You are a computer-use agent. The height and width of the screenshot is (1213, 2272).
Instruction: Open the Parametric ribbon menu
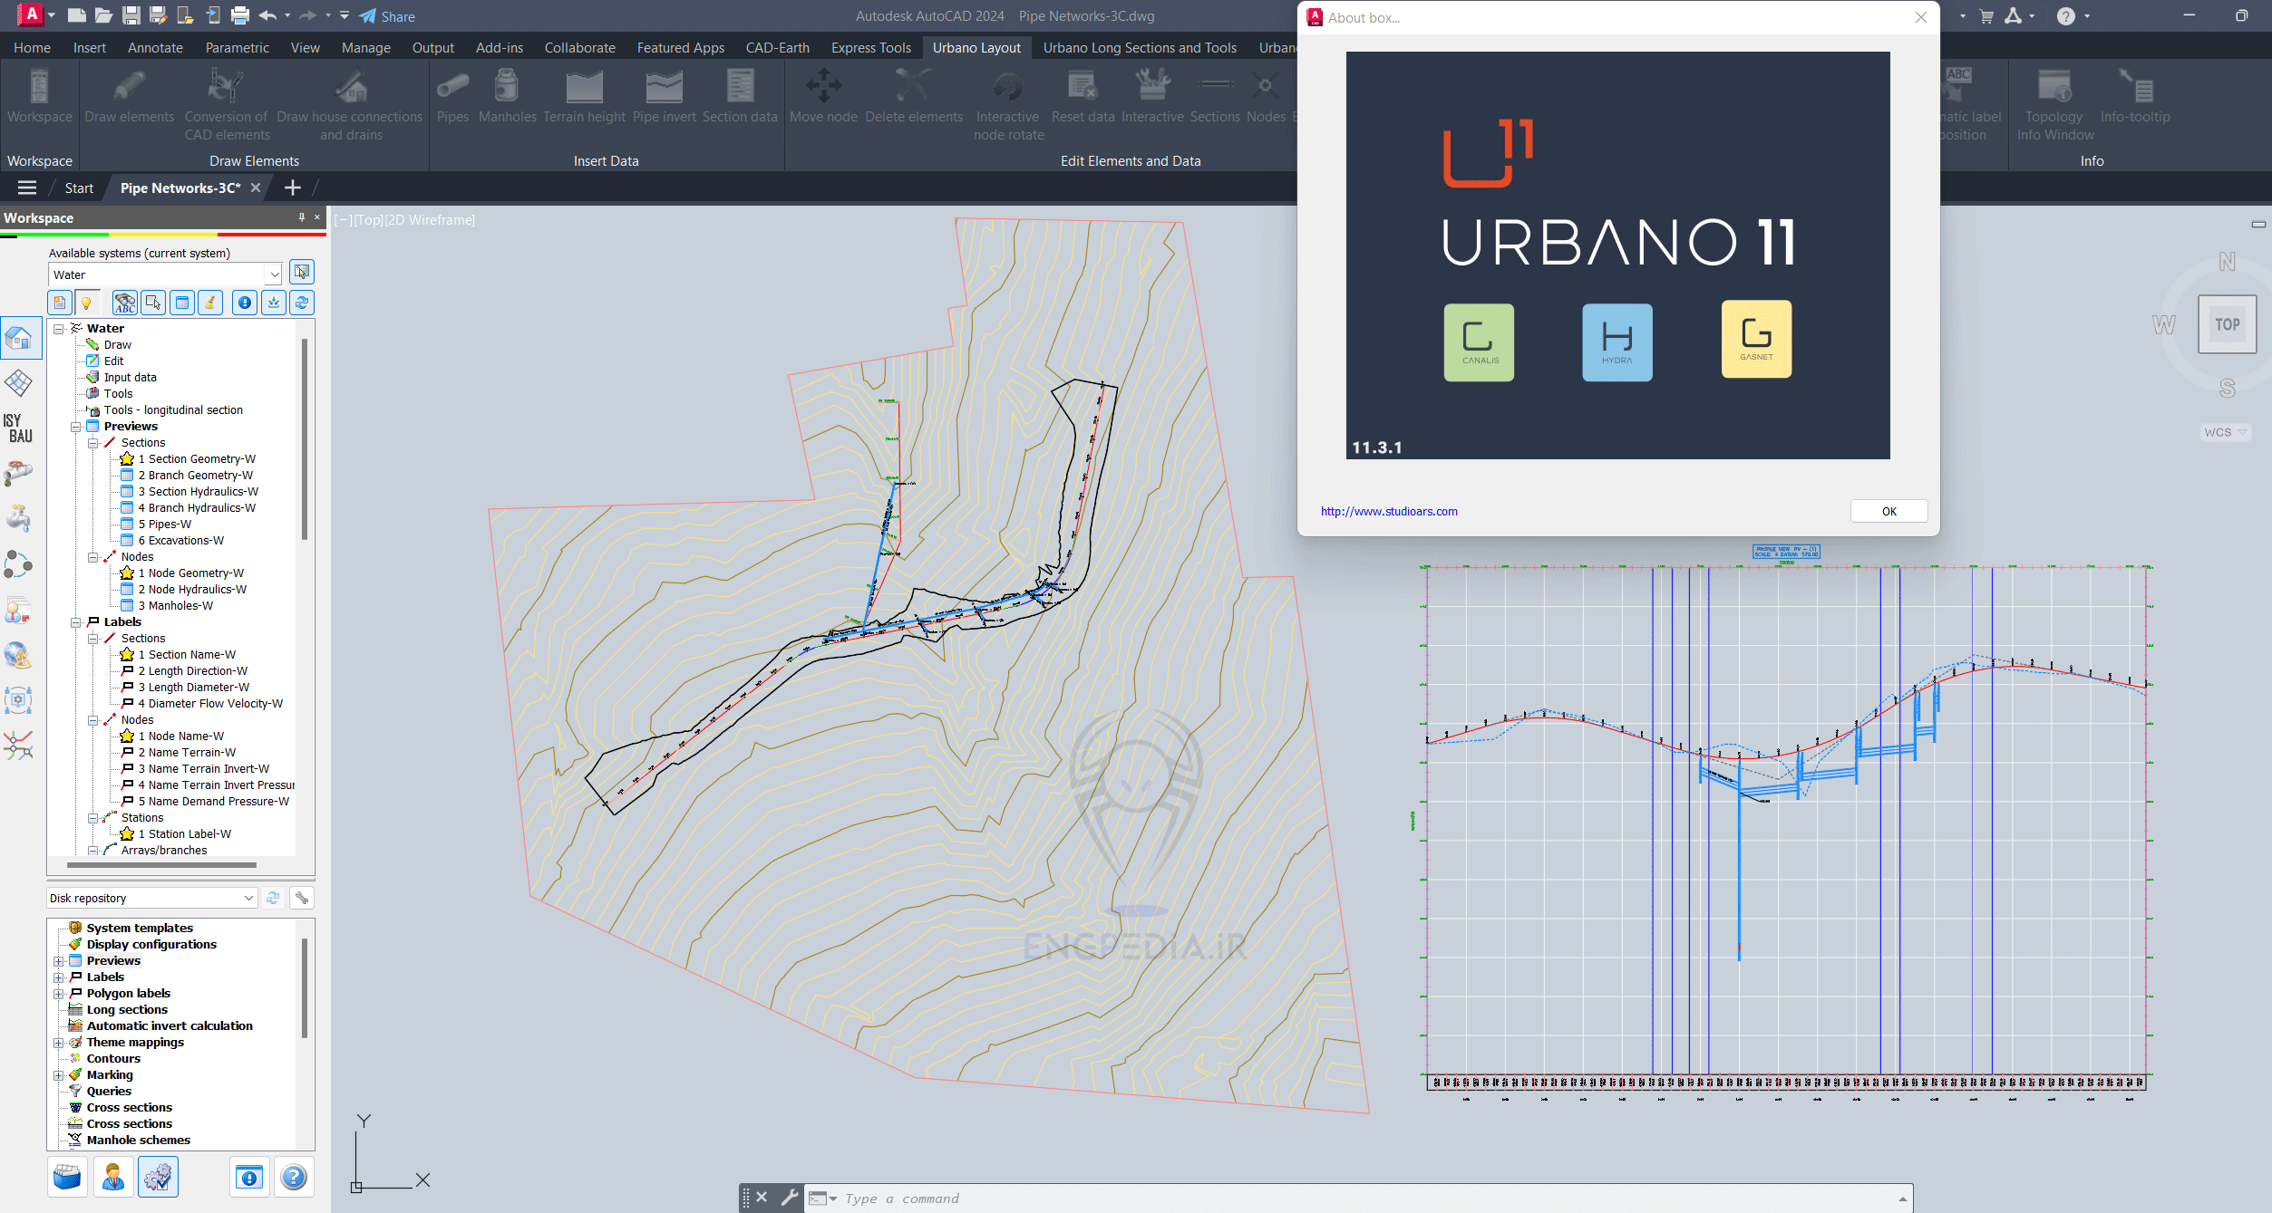pos(237,47)
